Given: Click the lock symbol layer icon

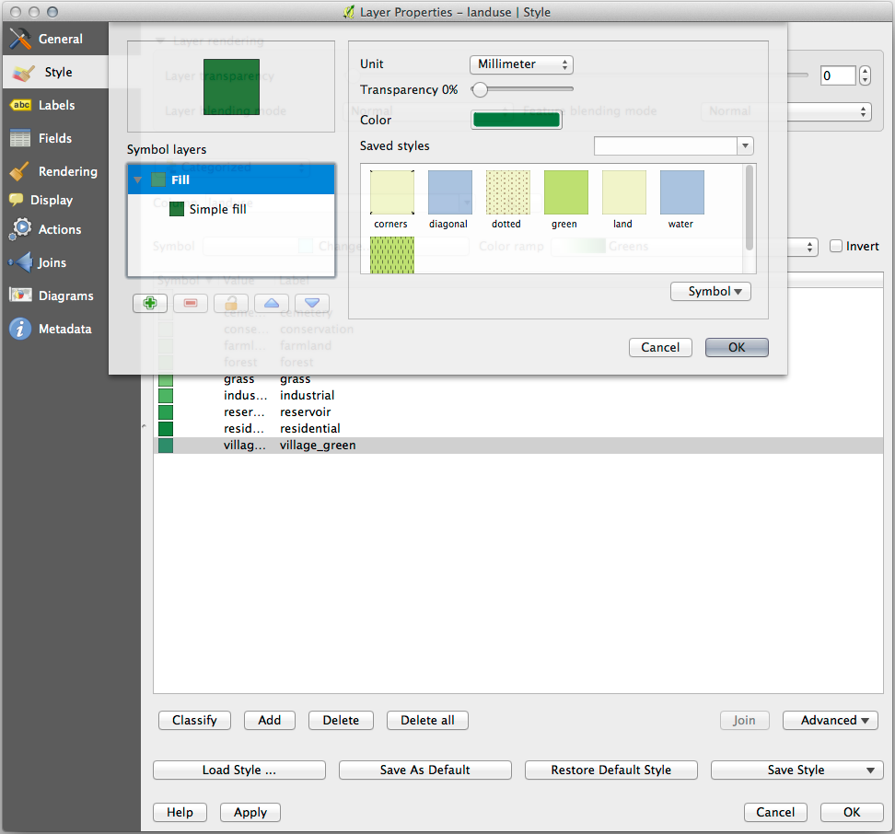Looking at the screenshot, I should pos(231,303).
